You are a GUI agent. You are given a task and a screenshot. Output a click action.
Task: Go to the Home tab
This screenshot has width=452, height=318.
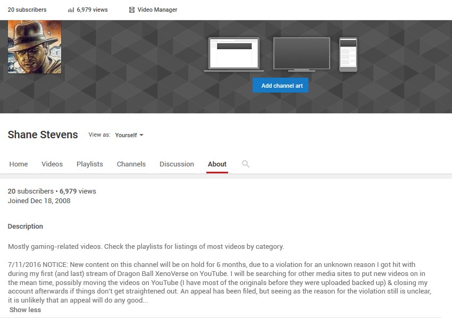(x=19, y=164)
